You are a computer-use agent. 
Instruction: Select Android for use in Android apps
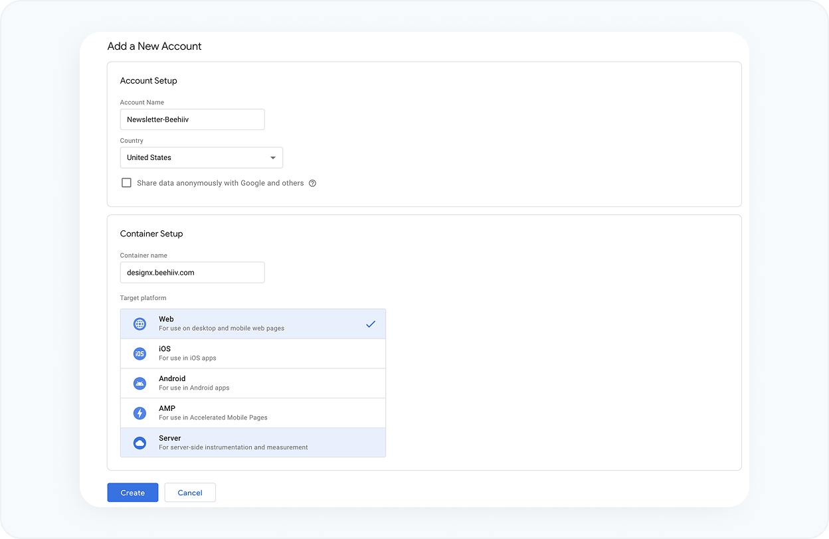[x=252, y=383]
